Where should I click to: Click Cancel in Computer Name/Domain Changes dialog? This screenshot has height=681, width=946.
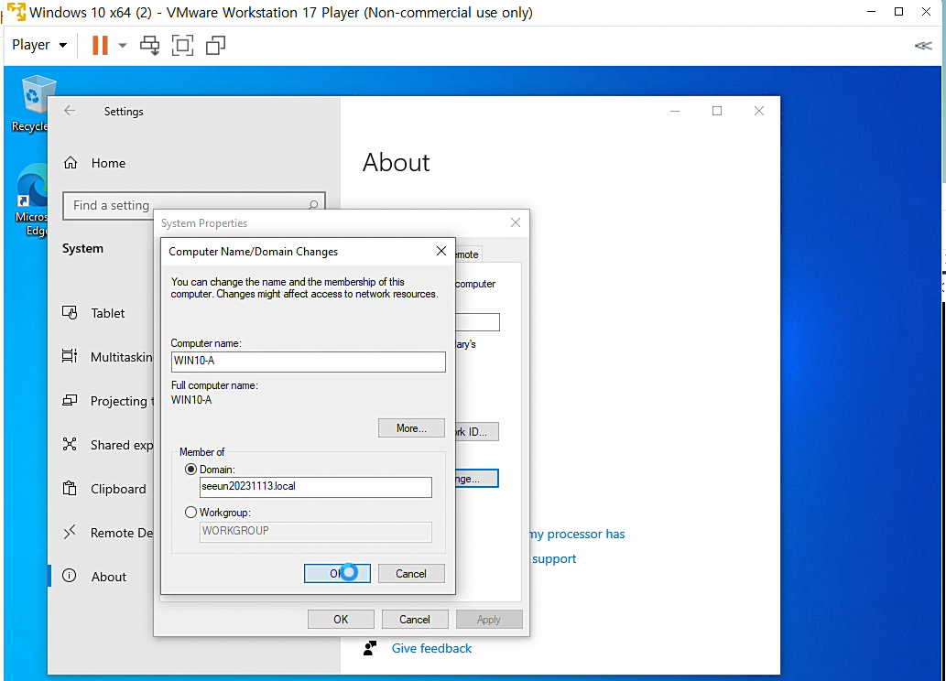pos(411,574)
